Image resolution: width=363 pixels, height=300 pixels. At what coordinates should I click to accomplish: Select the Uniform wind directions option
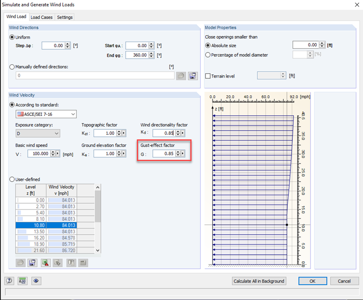coord(12,37)
